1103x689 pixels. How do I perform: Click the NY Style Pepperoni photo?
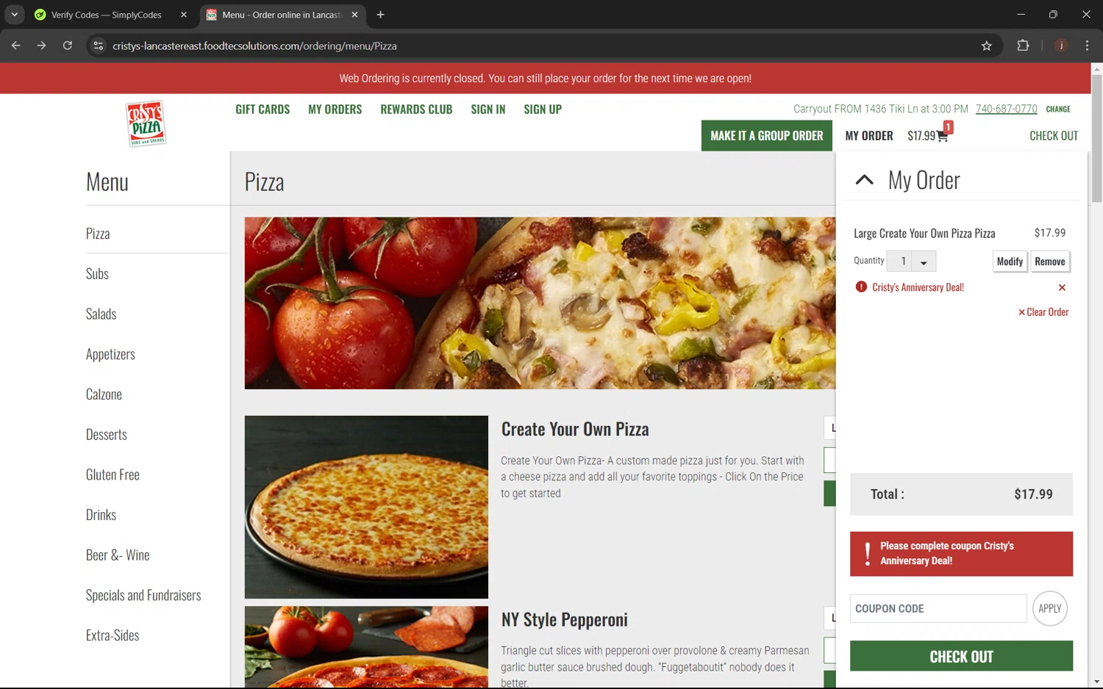366,647
